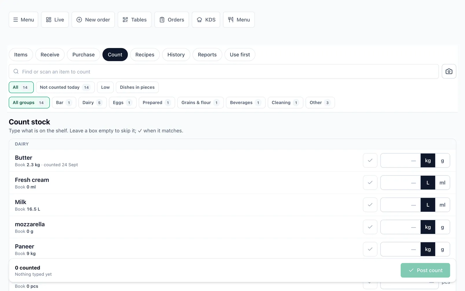Mark Milk count as matching
The width and height of the screenshot is (465, 291).
coord(370,205)
